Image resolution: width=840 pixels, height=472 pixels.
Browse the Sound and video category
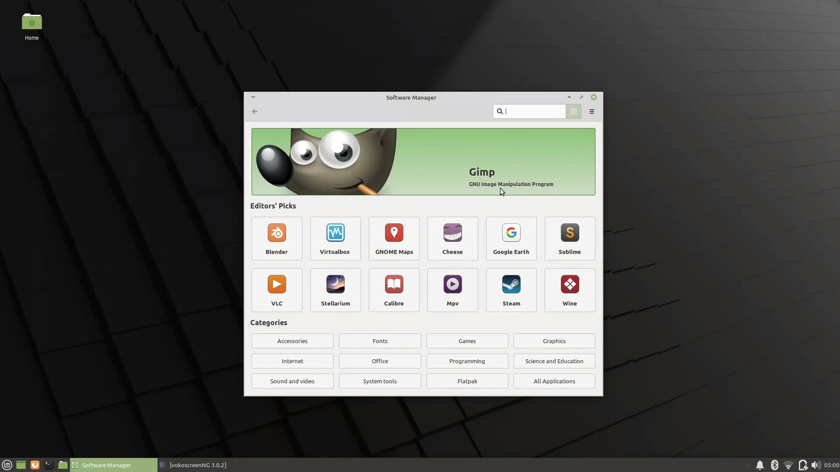click(x=292, y=381)
